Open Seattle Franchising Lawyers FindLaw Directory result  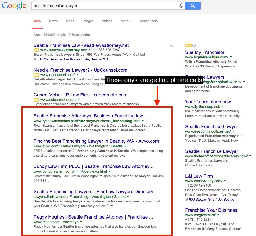point(93,191)
